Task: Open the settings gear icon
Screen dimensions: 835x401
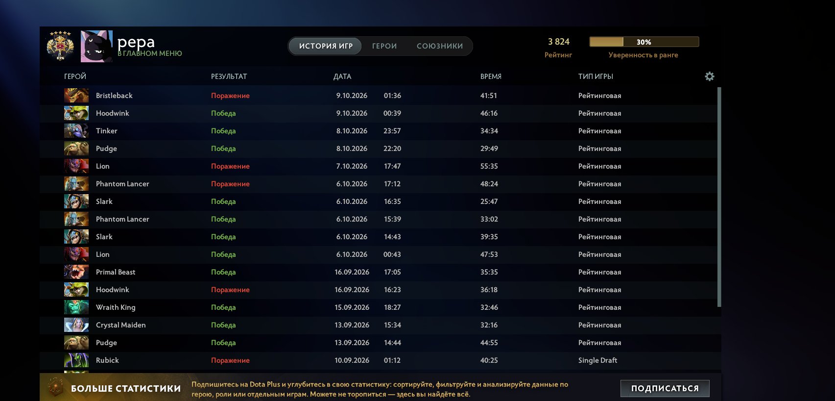Action: coord(709,76)
